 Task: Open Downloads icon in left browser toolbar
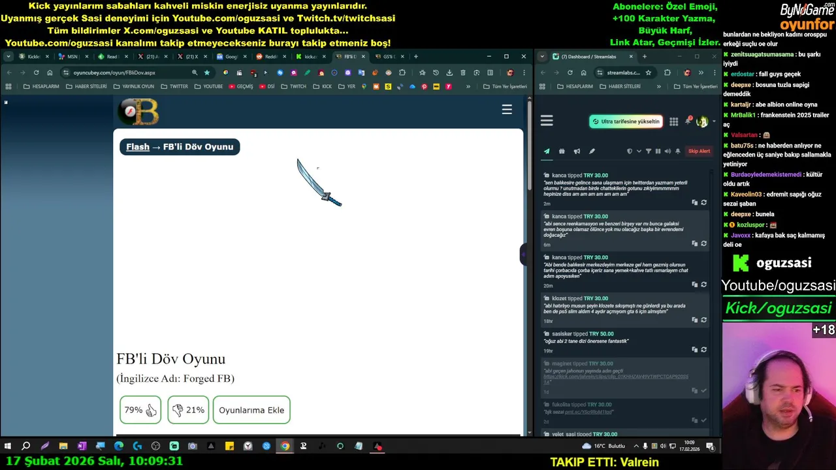pos(449,72)
